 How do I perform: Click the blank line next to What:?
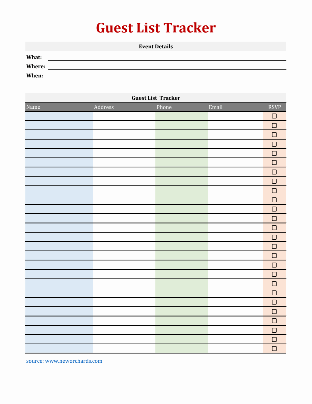tap(167, 57)
